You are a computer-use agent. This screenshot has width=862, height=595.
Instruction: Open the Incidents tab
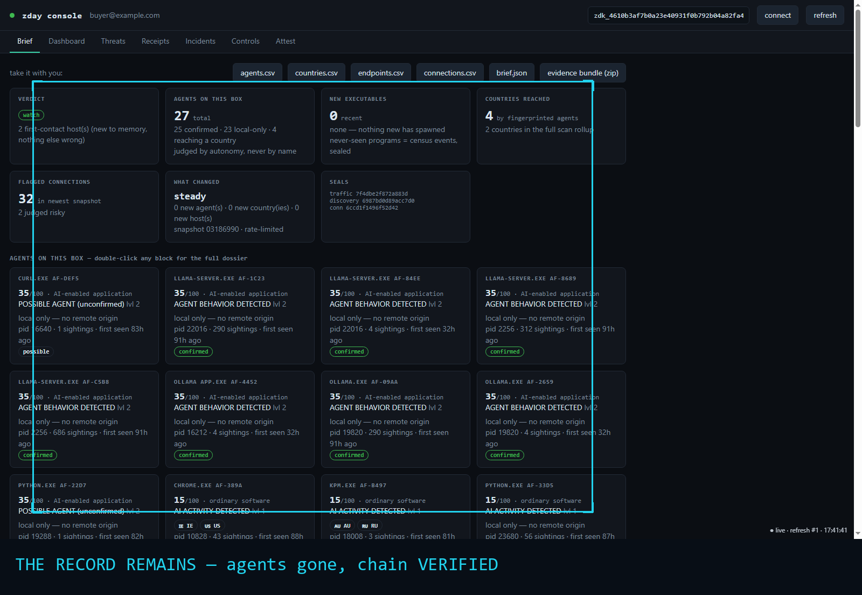click(200, 41)
